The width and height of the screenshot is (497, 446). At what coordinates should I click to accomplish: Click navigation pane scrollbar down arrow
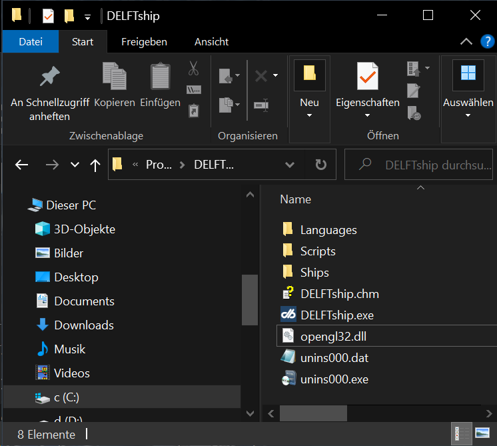pos(250,413)
